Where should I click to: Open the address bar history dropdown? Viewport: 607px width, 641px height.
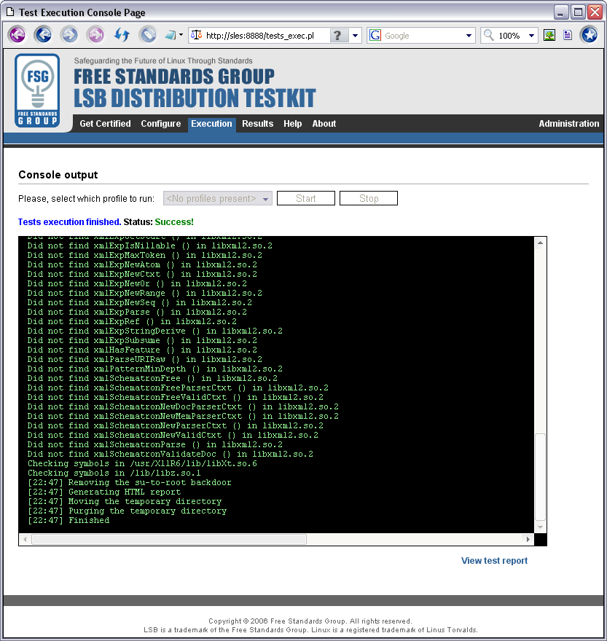click(355, 36)
